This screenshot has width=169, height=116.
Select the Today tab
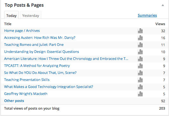click(11, 15)
